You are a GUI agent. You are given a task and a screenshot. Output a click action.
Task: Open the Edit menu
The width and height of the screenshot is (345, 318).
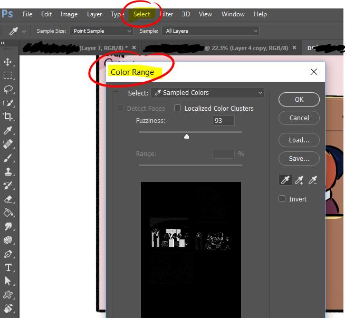[46, 14]
